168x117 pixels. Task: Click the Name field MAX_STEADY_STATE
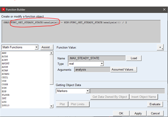[x=97, y=58]
